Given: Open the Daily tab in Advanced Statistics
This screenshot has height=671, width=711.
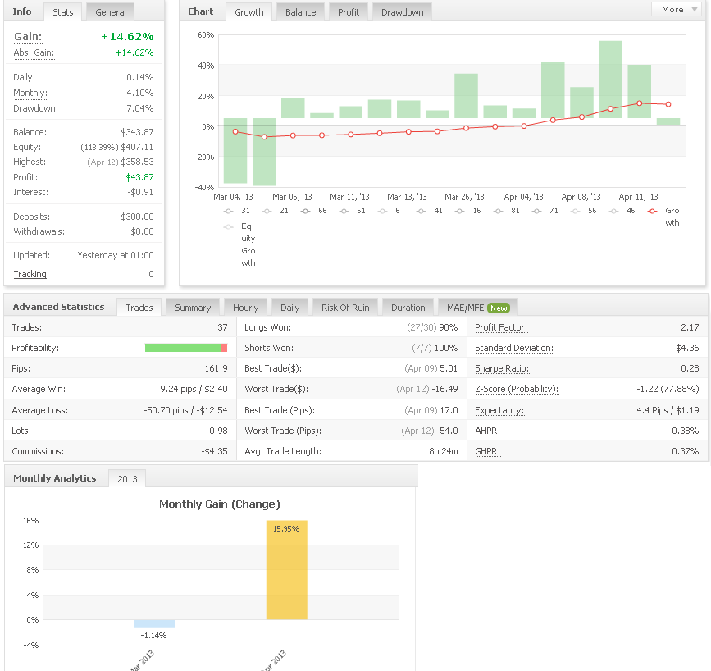Looking at the screenshot, I should [289, 308].
